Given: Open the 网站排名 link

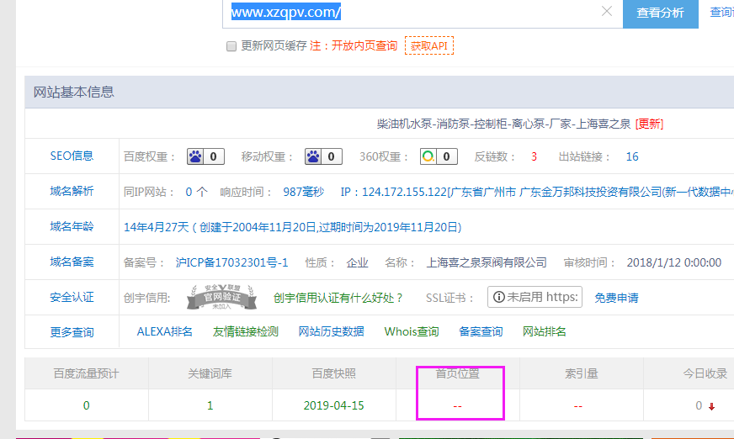Looking at the screenshot, I should coord(544,332).
